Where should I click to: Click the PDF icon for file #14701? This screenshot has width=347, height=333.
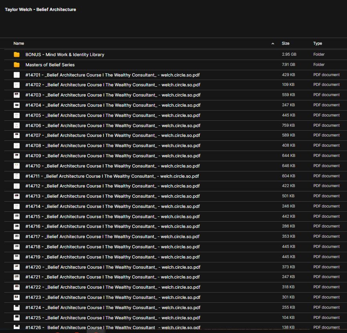(x=16, y=75)
